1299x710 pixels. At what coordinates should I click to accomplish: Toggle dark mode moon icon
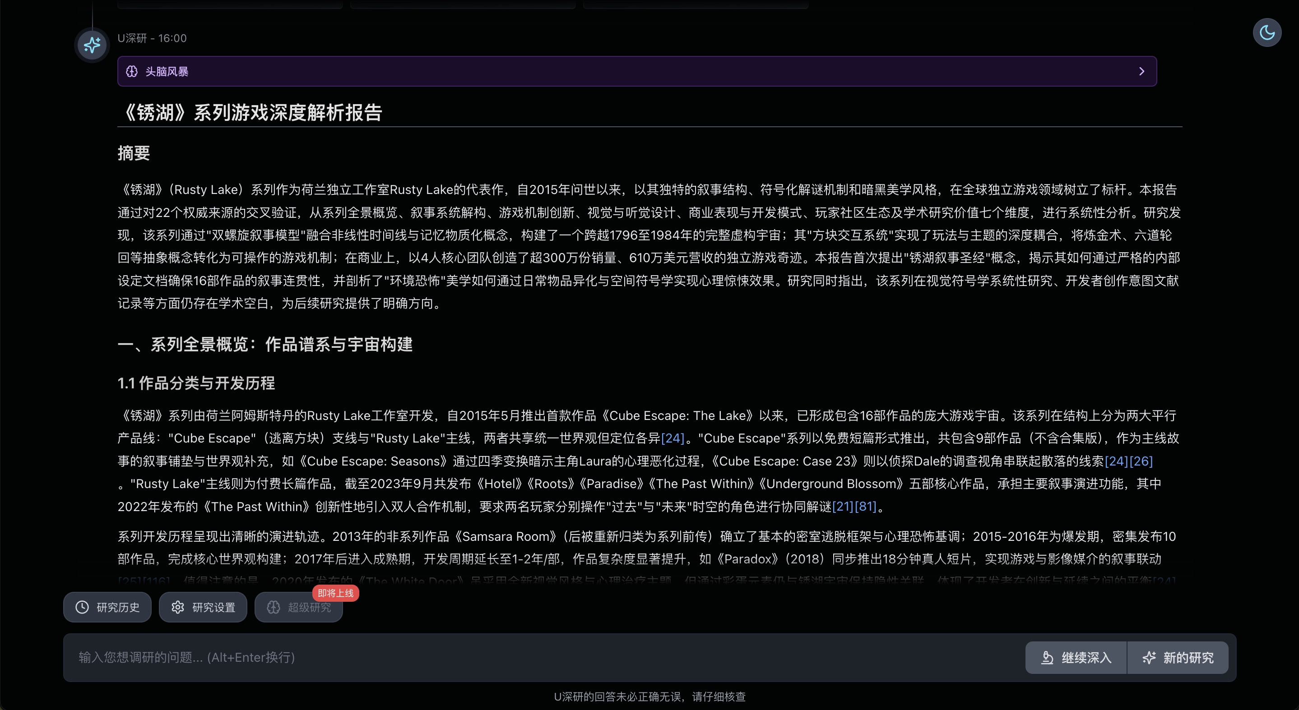[1267, 33]
